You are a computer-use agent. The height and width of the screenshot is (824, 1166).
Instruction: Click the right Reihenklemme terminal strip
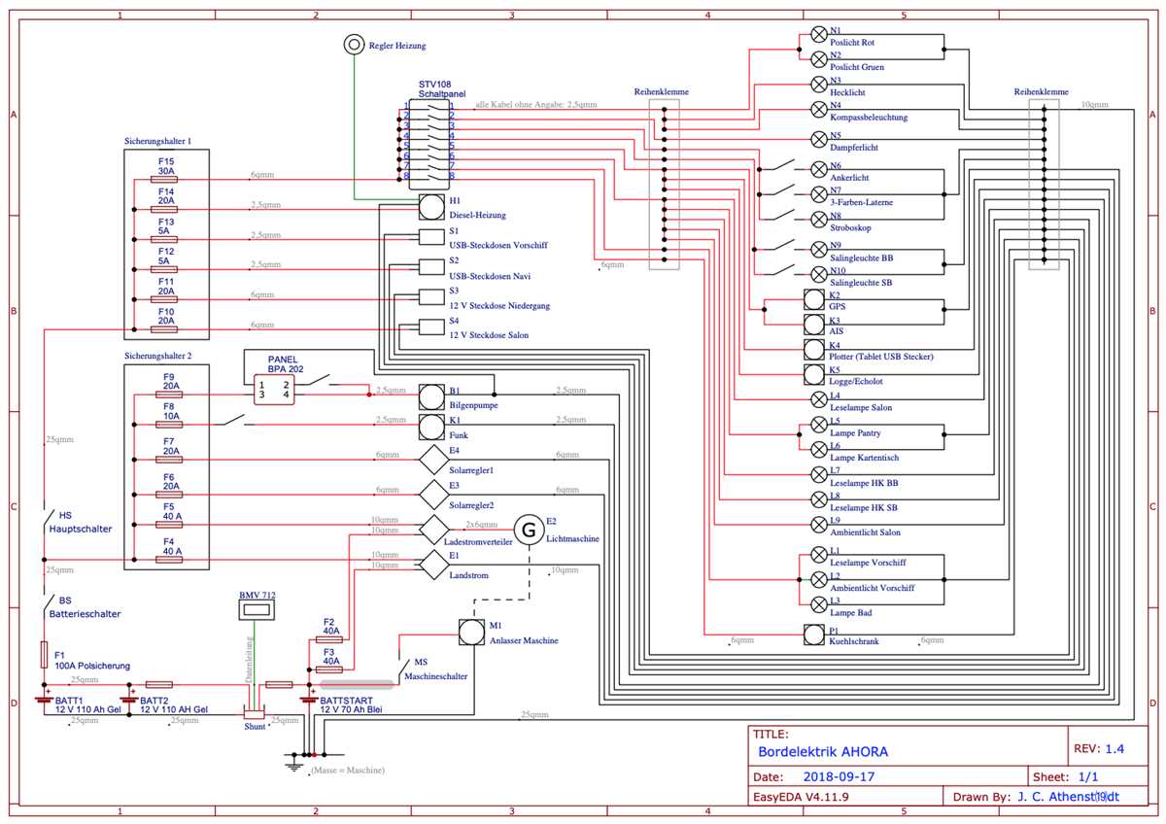tap(1044, 184)
